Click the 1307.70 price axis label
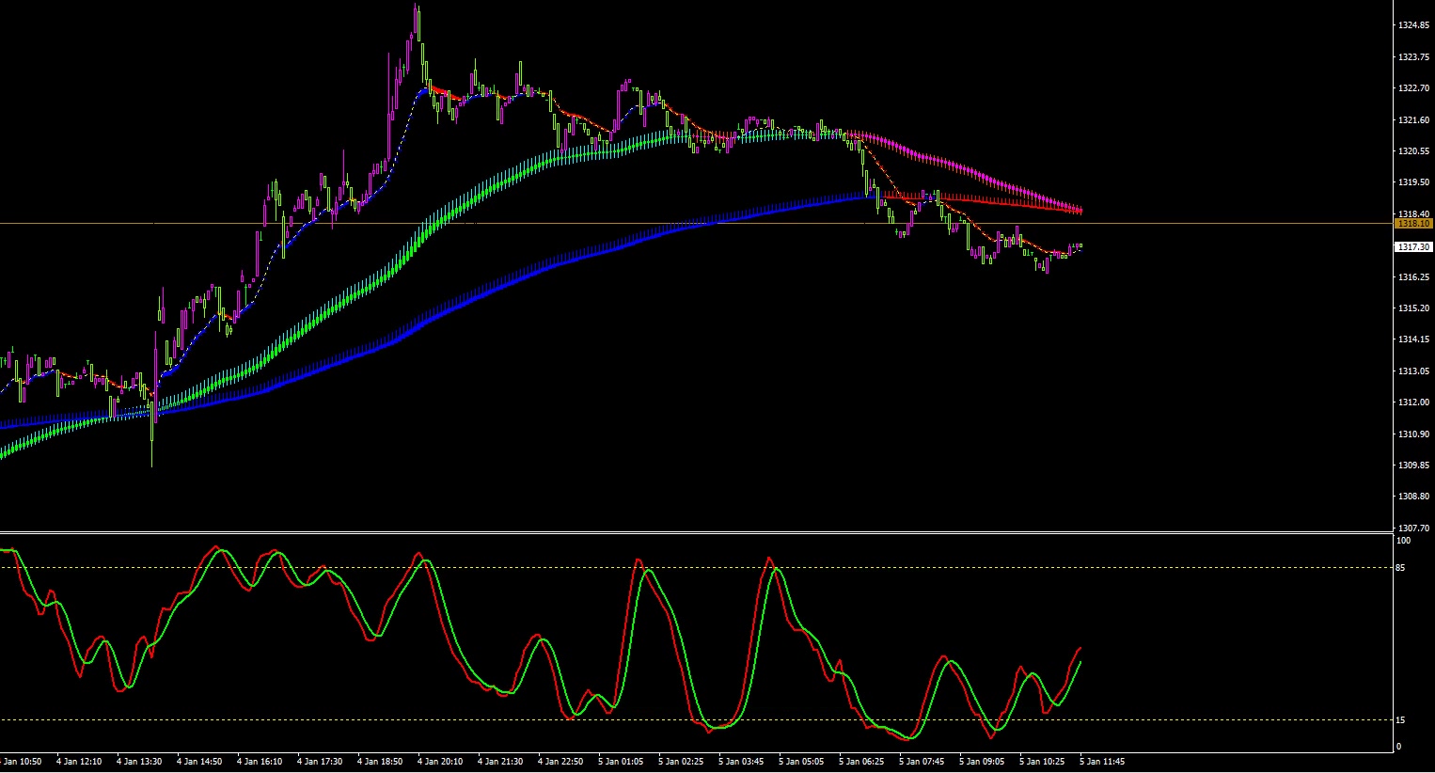The width and height of the screenshot is (1435, 773). point(1413,528)
